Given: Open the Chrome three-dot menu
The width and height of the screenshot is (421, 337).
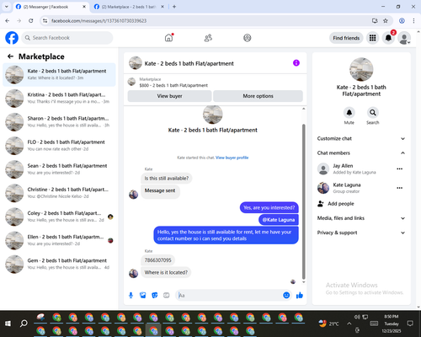Looking at the screenshot, I should (x=413, y=20).
